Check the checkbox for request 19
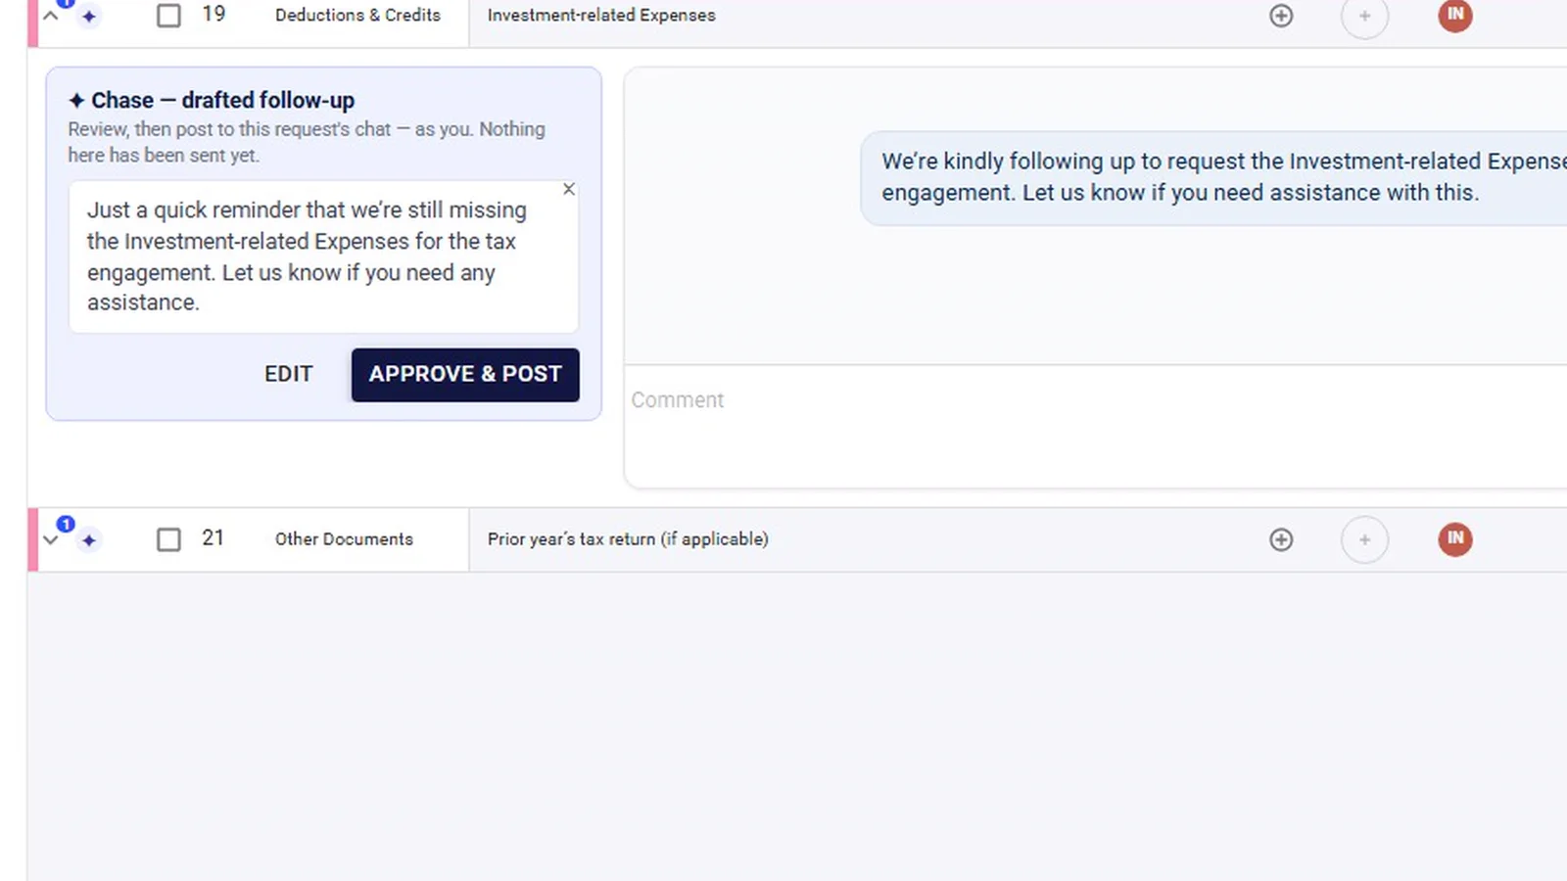Image resolution: width=1567 pixels, height=881 pixels. [x=168, y=16]
